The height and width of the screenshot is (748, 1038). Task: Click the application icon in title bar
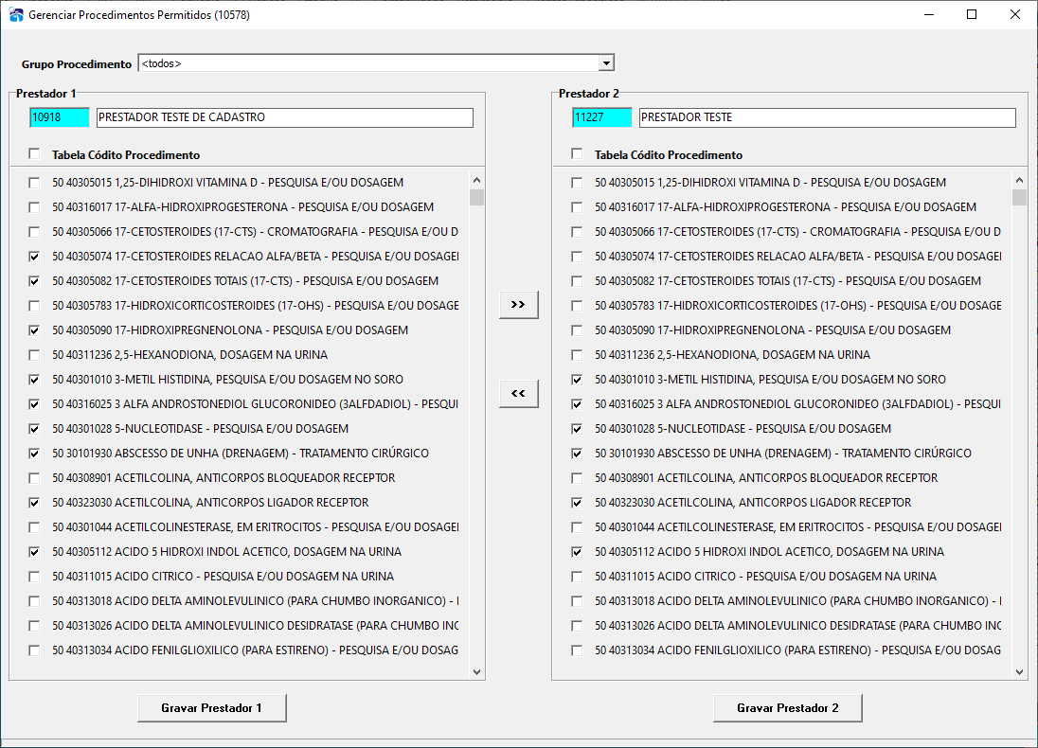(x=16, y=14)
